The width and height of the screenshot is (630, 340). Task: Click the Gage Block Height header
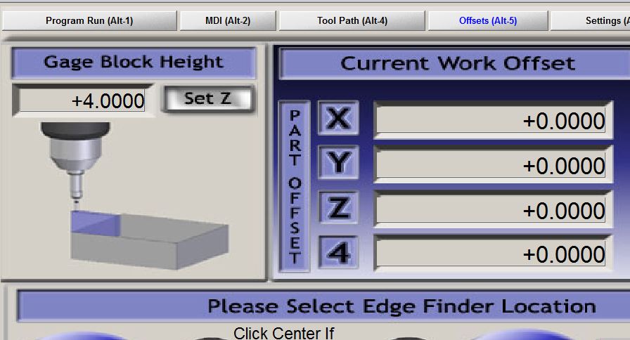pyautogui.click(x=133, y=63)
